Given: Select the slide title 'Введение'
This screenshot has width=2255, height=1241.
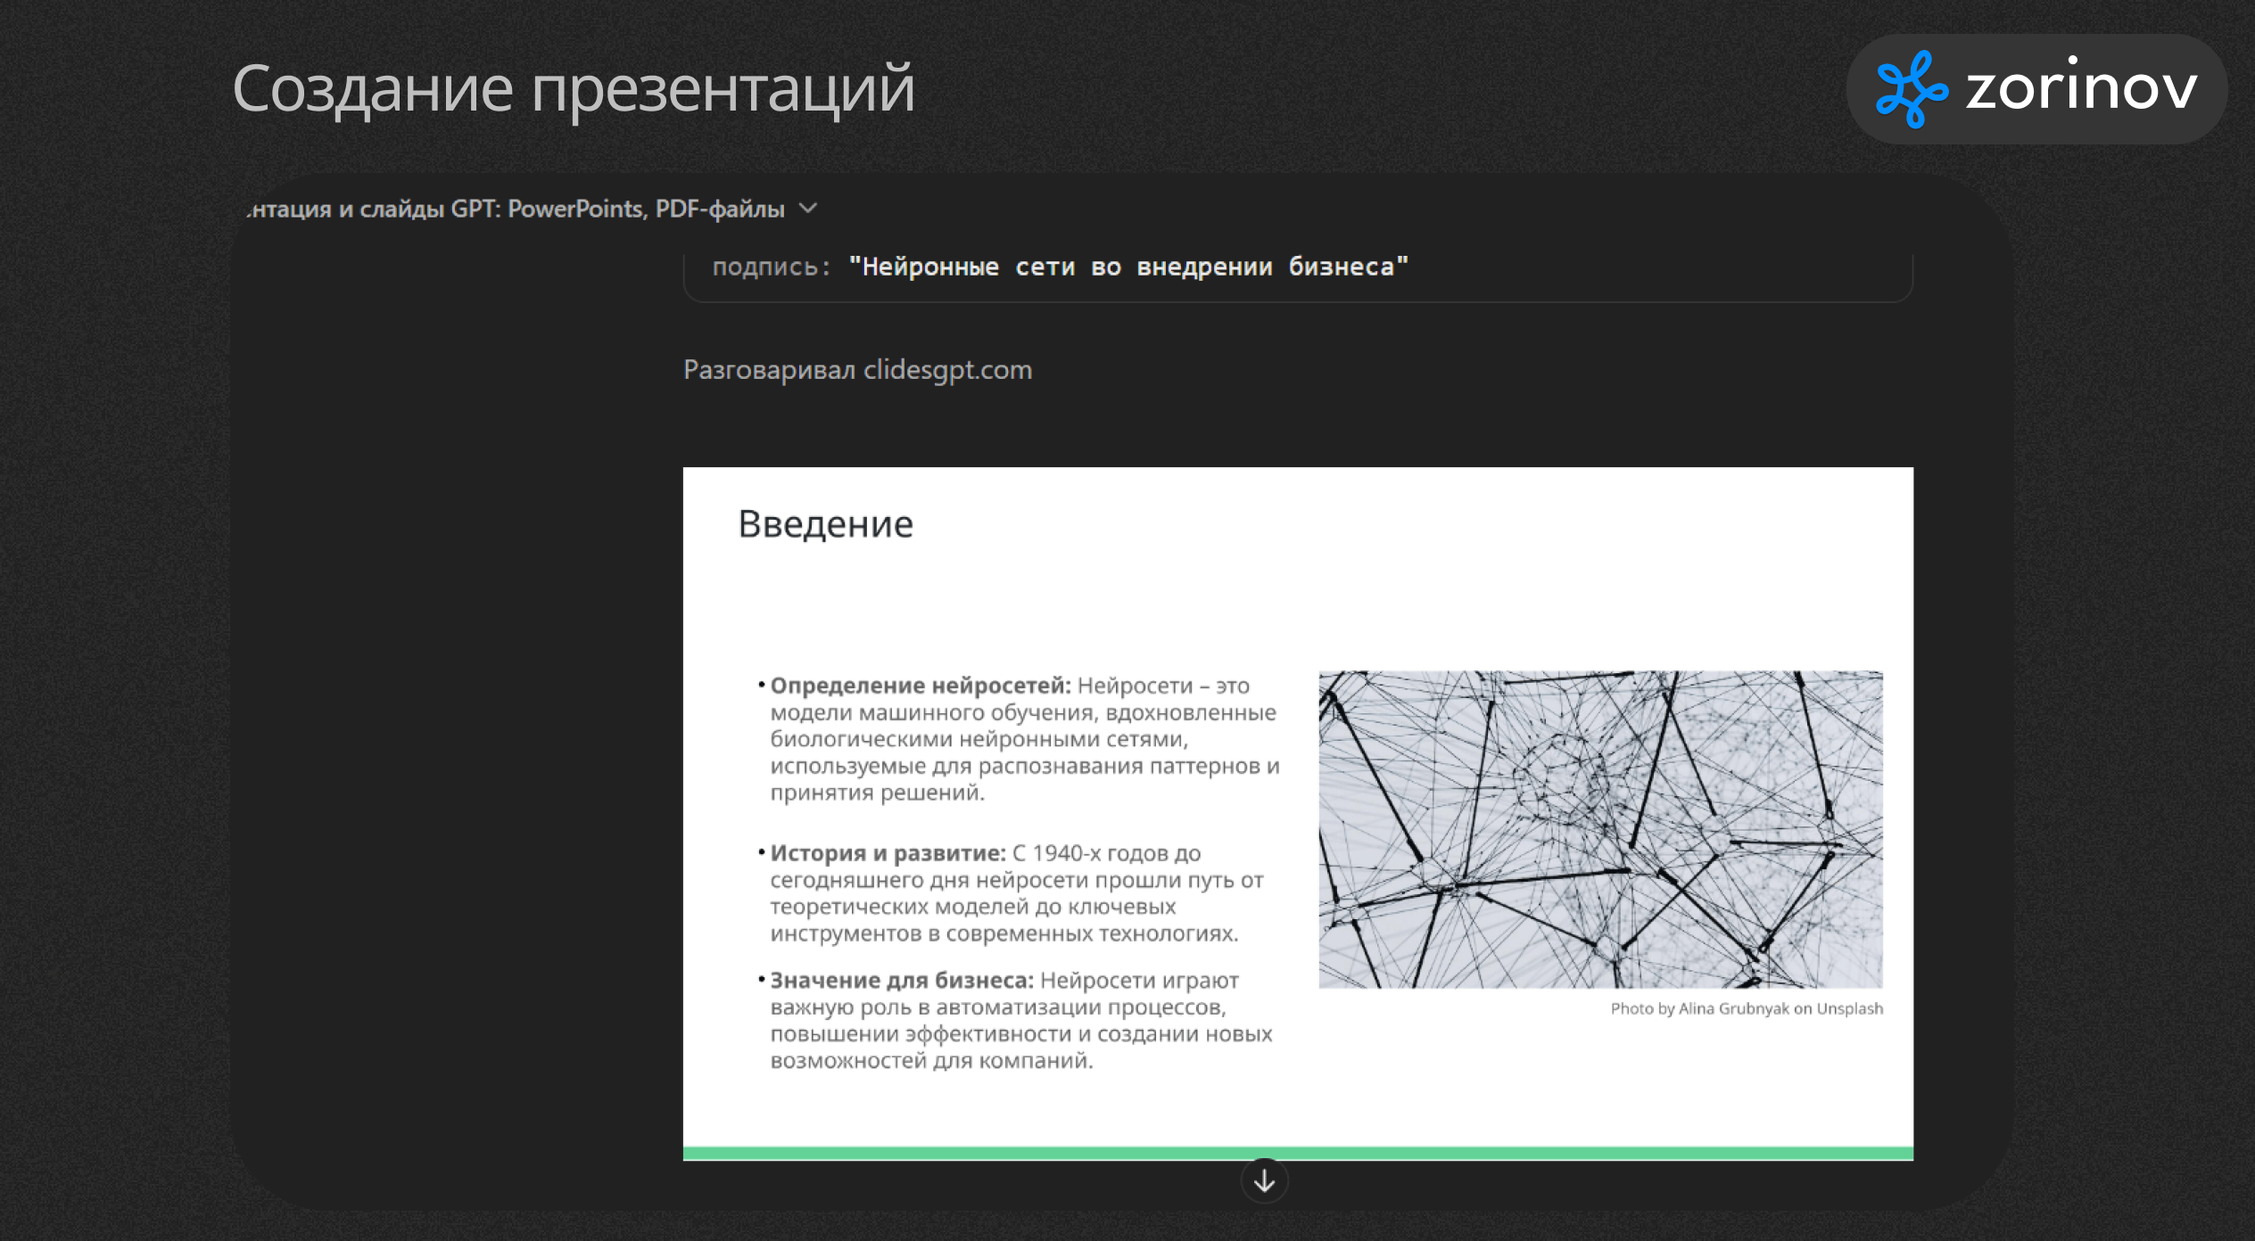Looking at the screenshot, I should coord(825,524).
